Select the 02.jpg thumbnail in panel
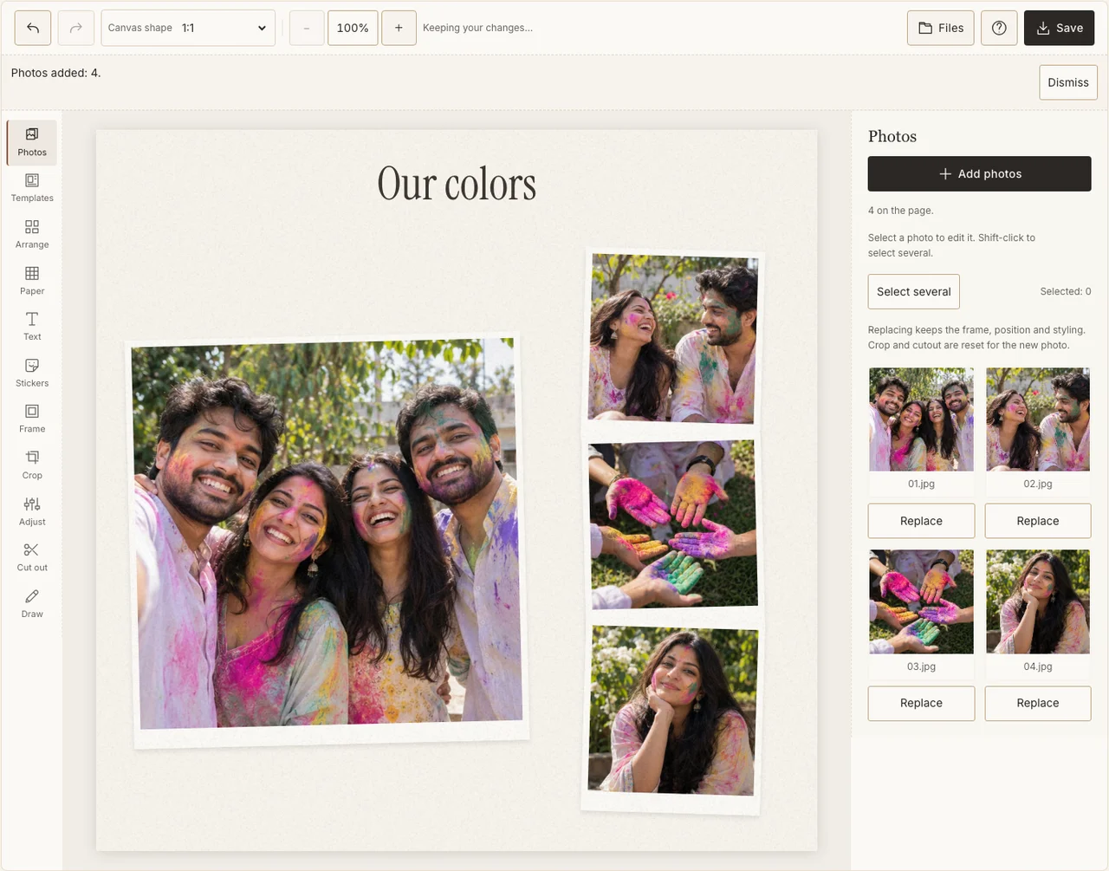1109x871 pixels. [1038, 419]
